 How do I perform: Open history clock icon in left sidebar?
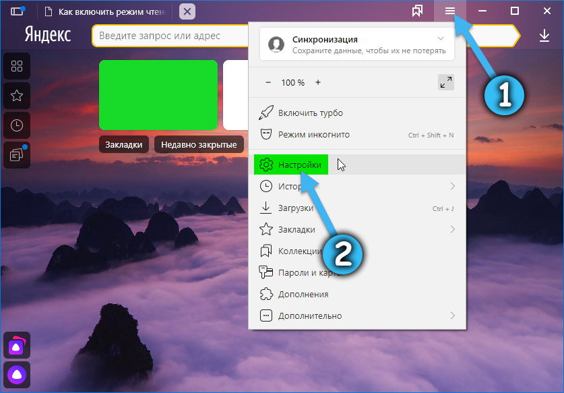(17, 125)
